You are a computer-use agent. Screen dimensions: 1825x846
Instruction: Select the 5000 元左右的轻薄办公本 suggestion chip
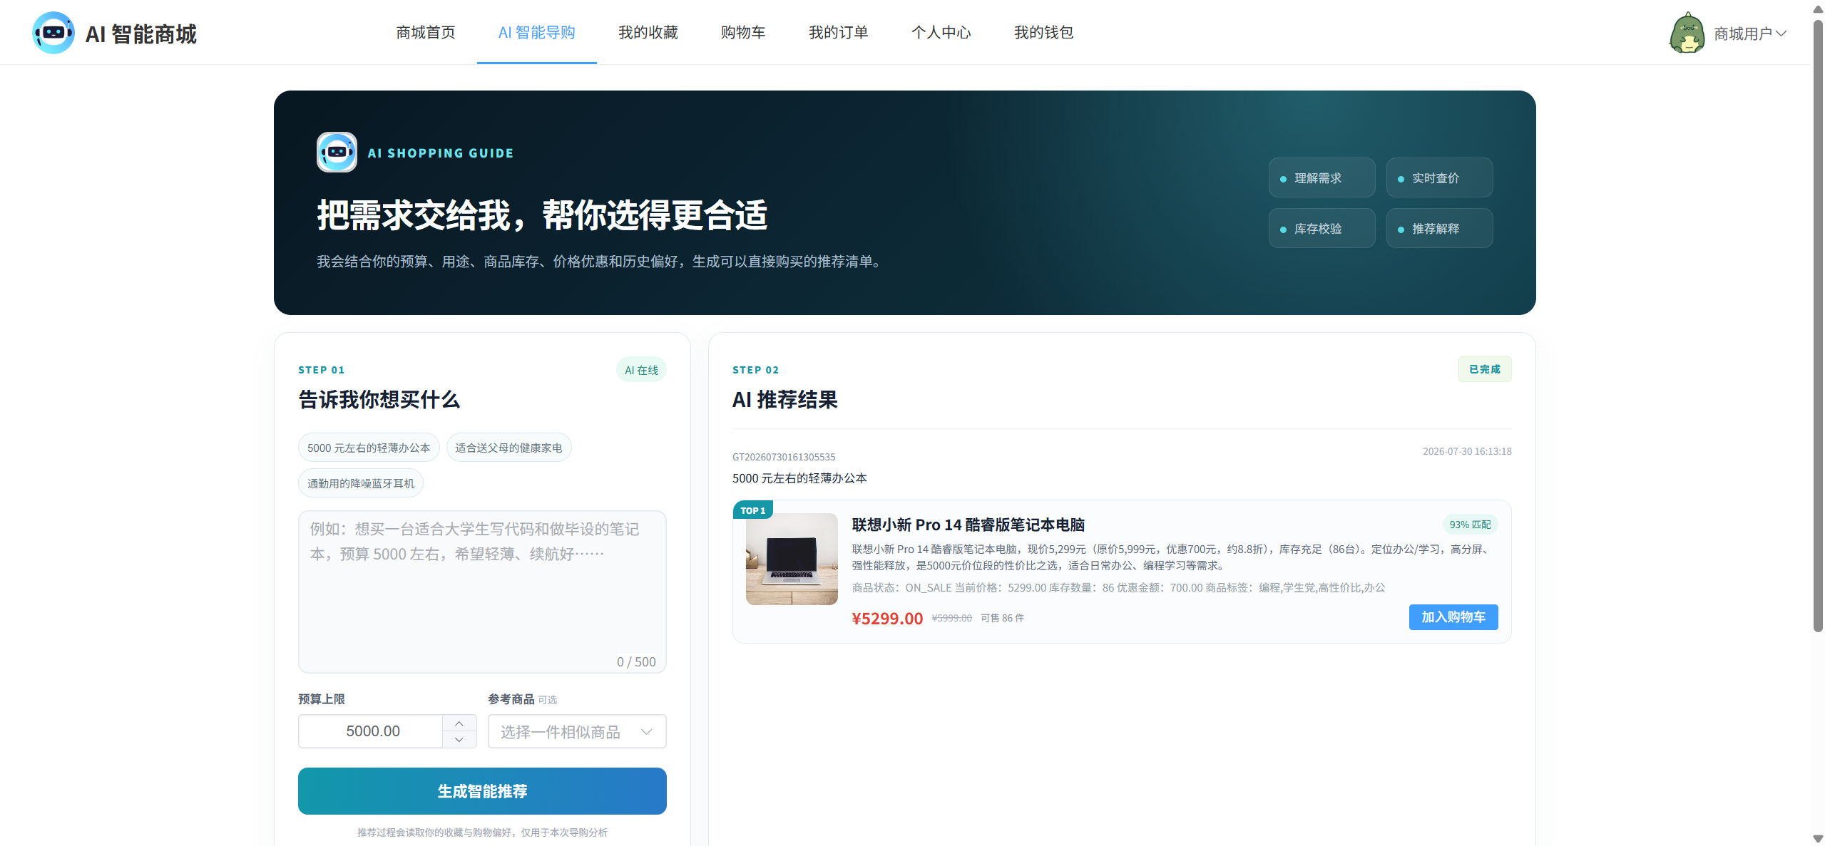pyautogui.click(x=369, y=448)
